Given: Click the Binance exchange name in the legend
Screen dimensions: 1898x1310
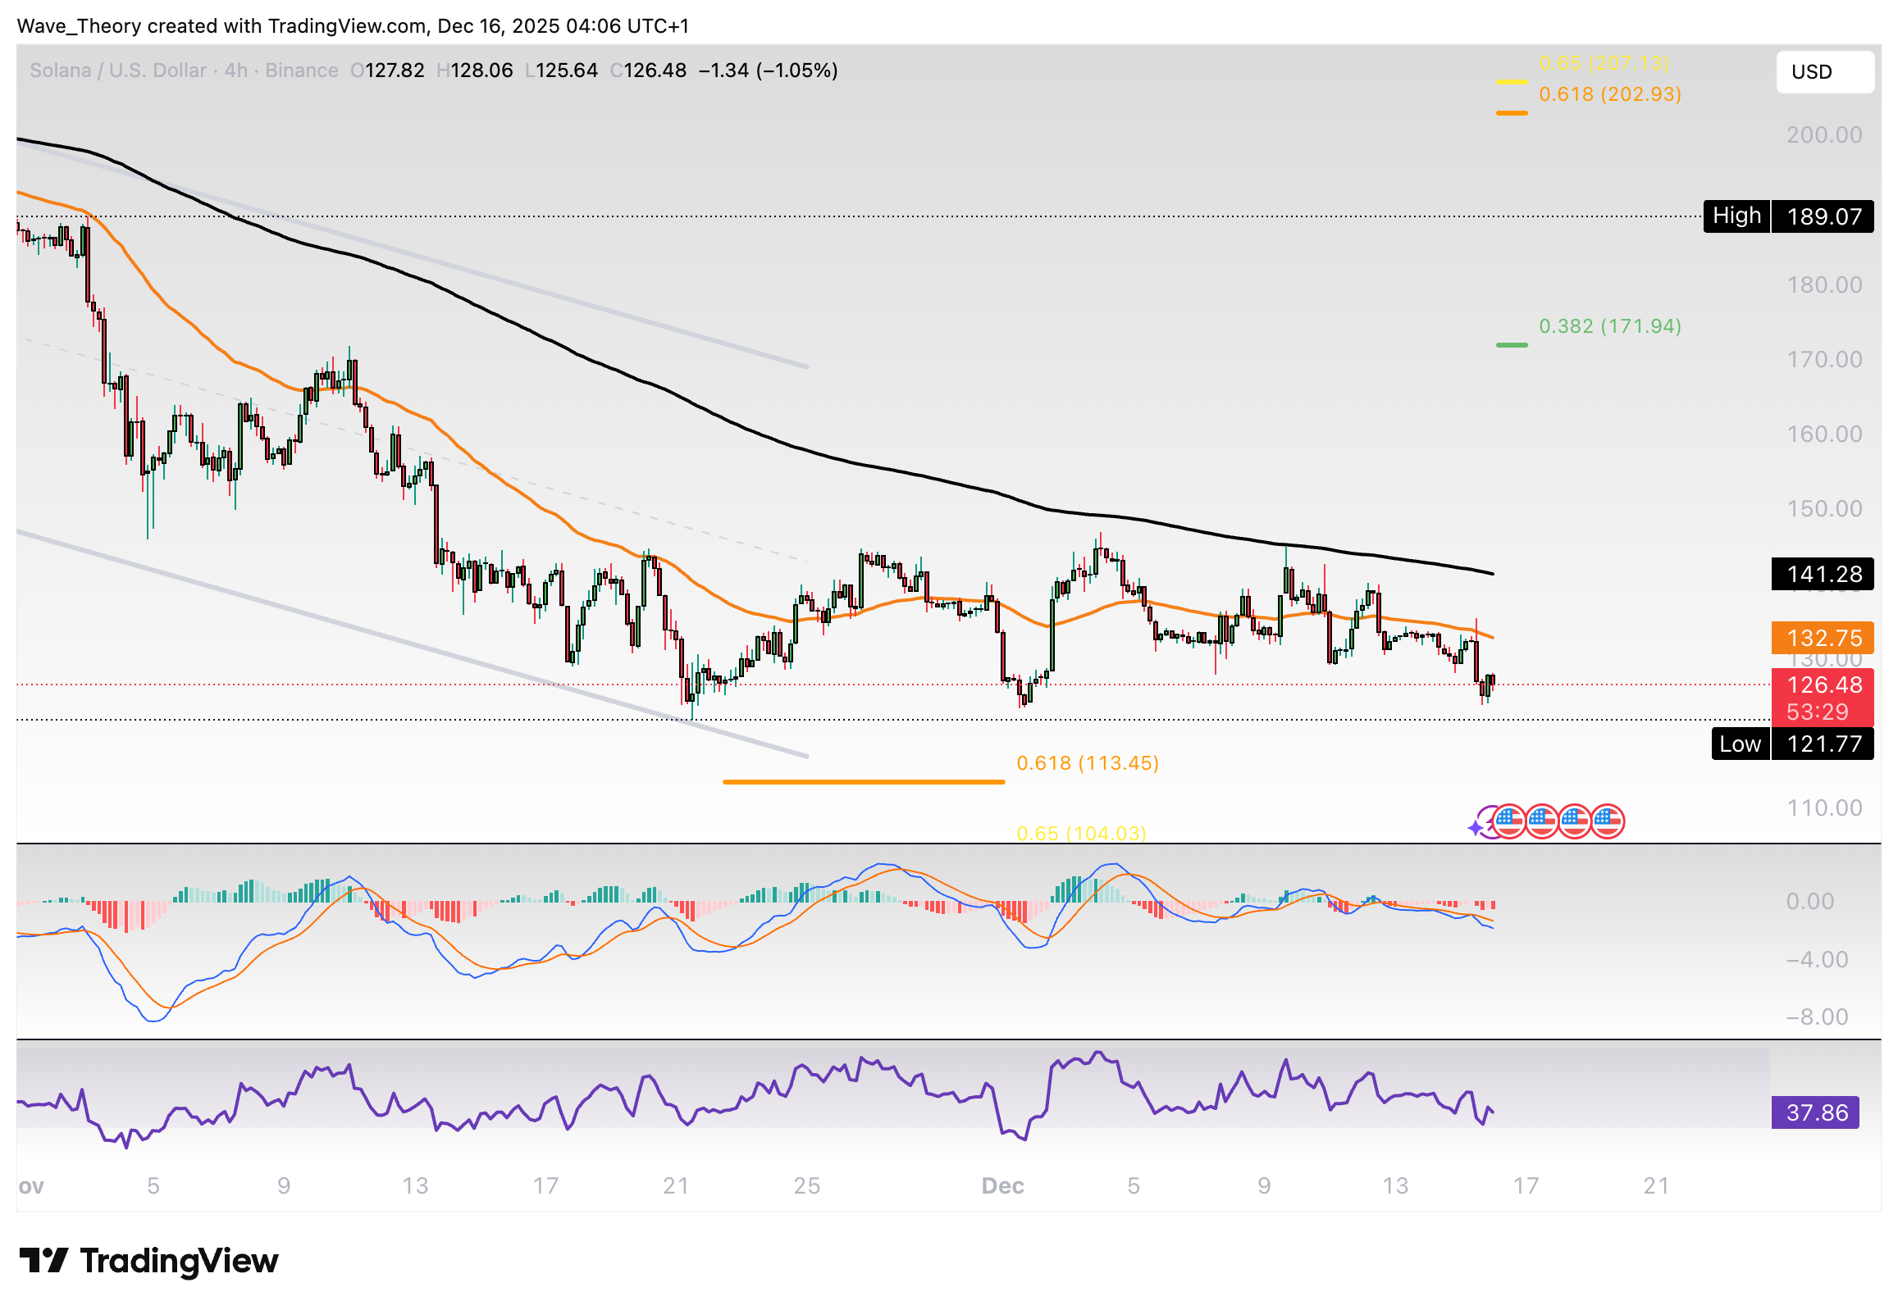Looking at the screenshot, I should (300, 71).
